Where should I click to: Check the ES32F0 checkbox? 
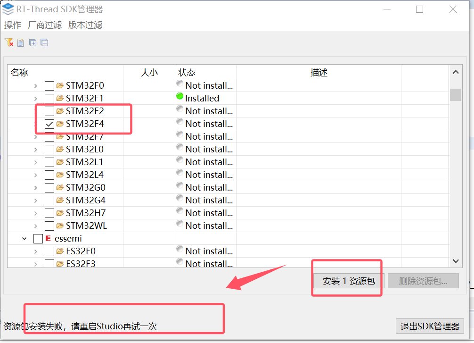(x=49, y=251)
